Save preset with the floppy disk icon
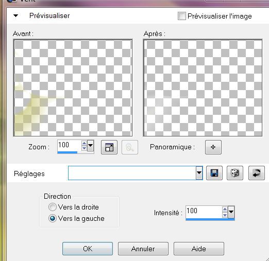 (x=214, y=173)
